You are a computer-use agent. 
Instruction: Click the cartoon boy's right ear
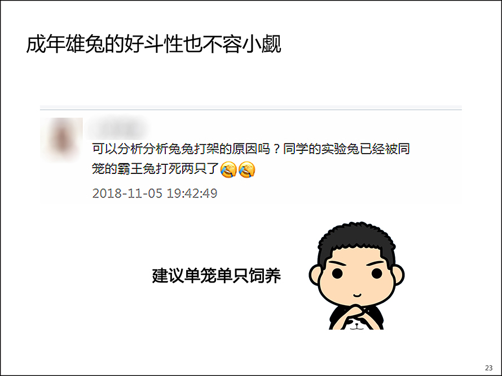click(398, 275)
